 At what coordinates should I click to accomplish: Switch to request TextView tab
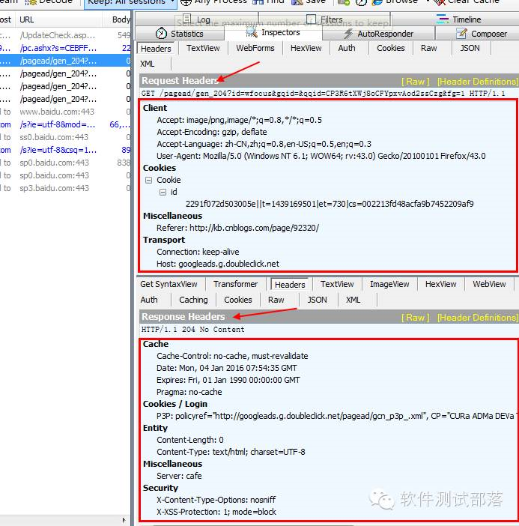pos(203,48)
